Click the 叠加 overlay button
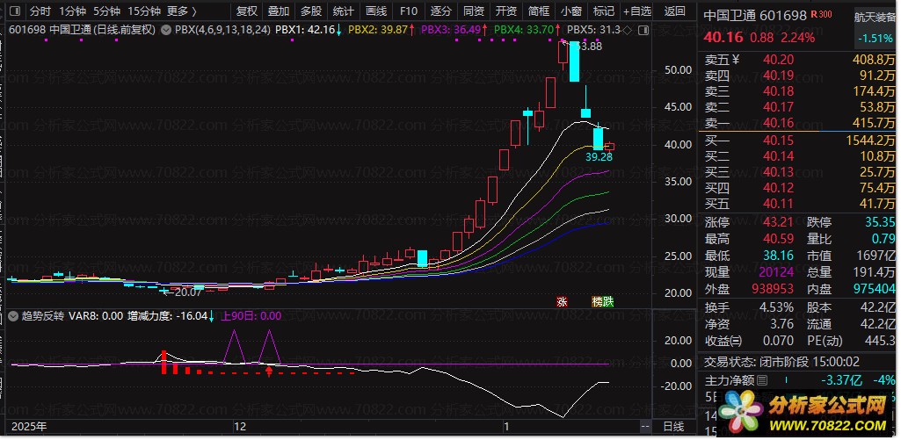 coord(279,11)
